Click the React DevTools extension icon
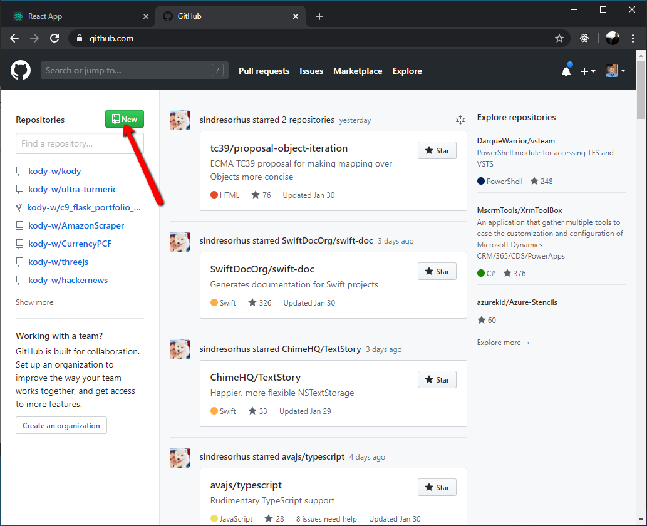 584,38
